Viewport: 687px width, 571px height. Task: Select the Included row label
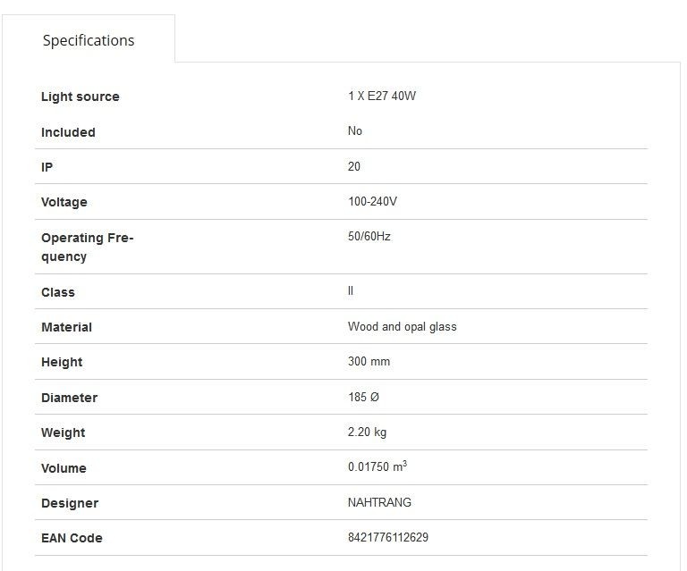[68, 132]
